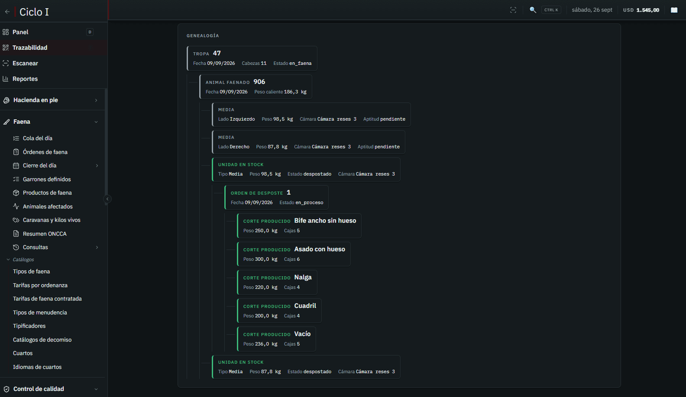Click the Panel grid icon
This screenshot has width=686, height=397.
pos(6,32)
